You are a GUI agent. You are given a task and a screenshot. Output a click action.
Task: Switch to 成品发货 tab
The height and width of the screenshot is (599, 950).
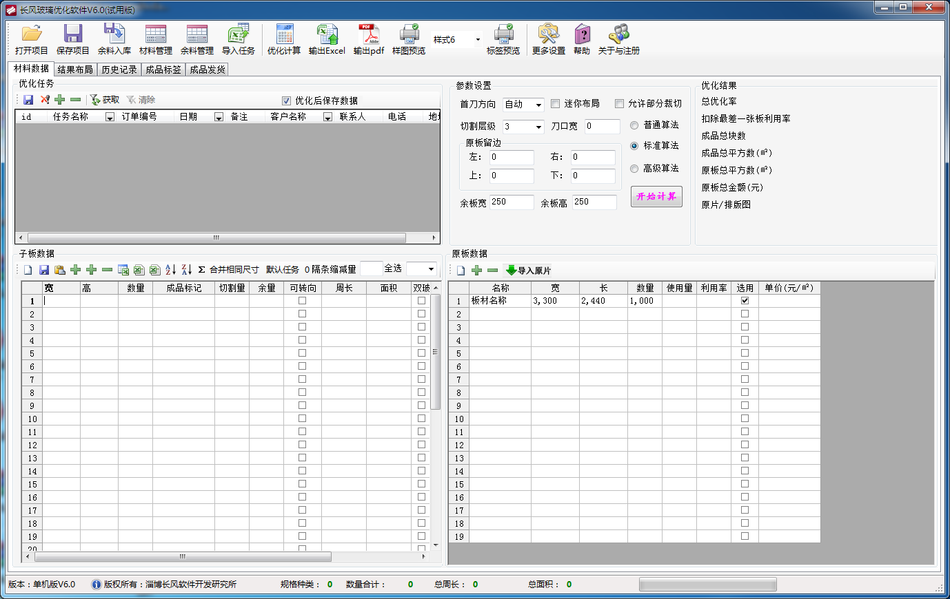(x=208, y=70)
